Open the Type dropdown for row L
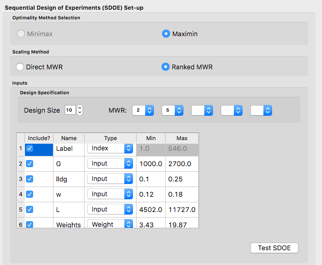The height and width of the screenshot is (265, 322). pos(110,209)
